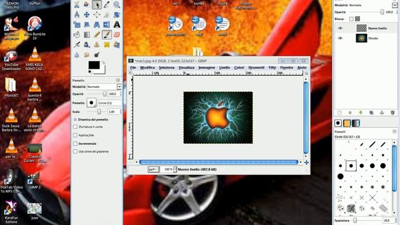Toggle the Blocca pixel lock checkbox
This screenshot has width=400, height=225.
coord(351,19)
